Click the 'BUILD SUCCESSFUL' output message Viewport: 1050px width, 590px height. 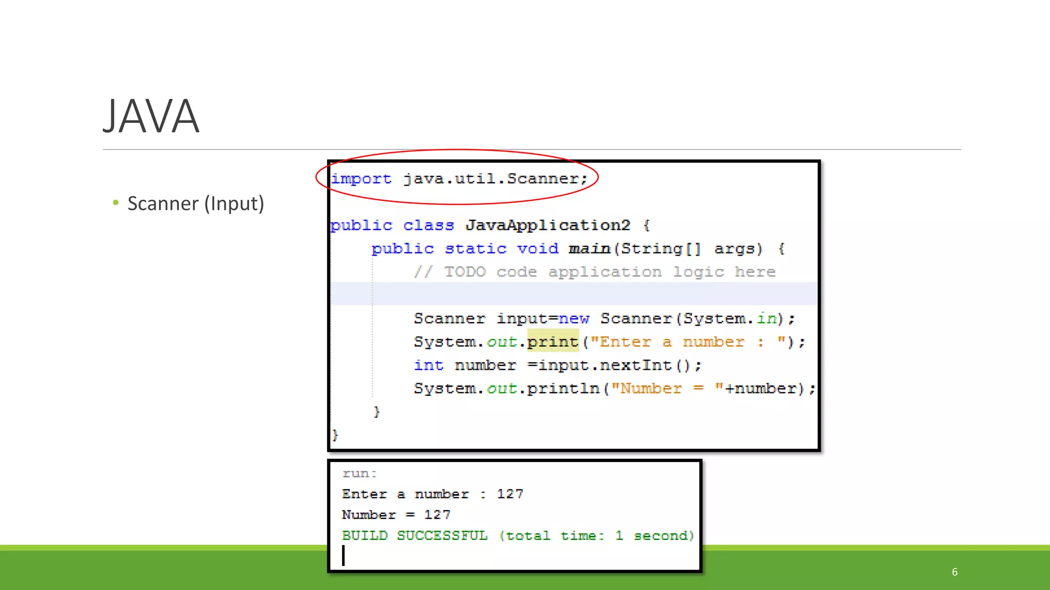click(518, 536)
